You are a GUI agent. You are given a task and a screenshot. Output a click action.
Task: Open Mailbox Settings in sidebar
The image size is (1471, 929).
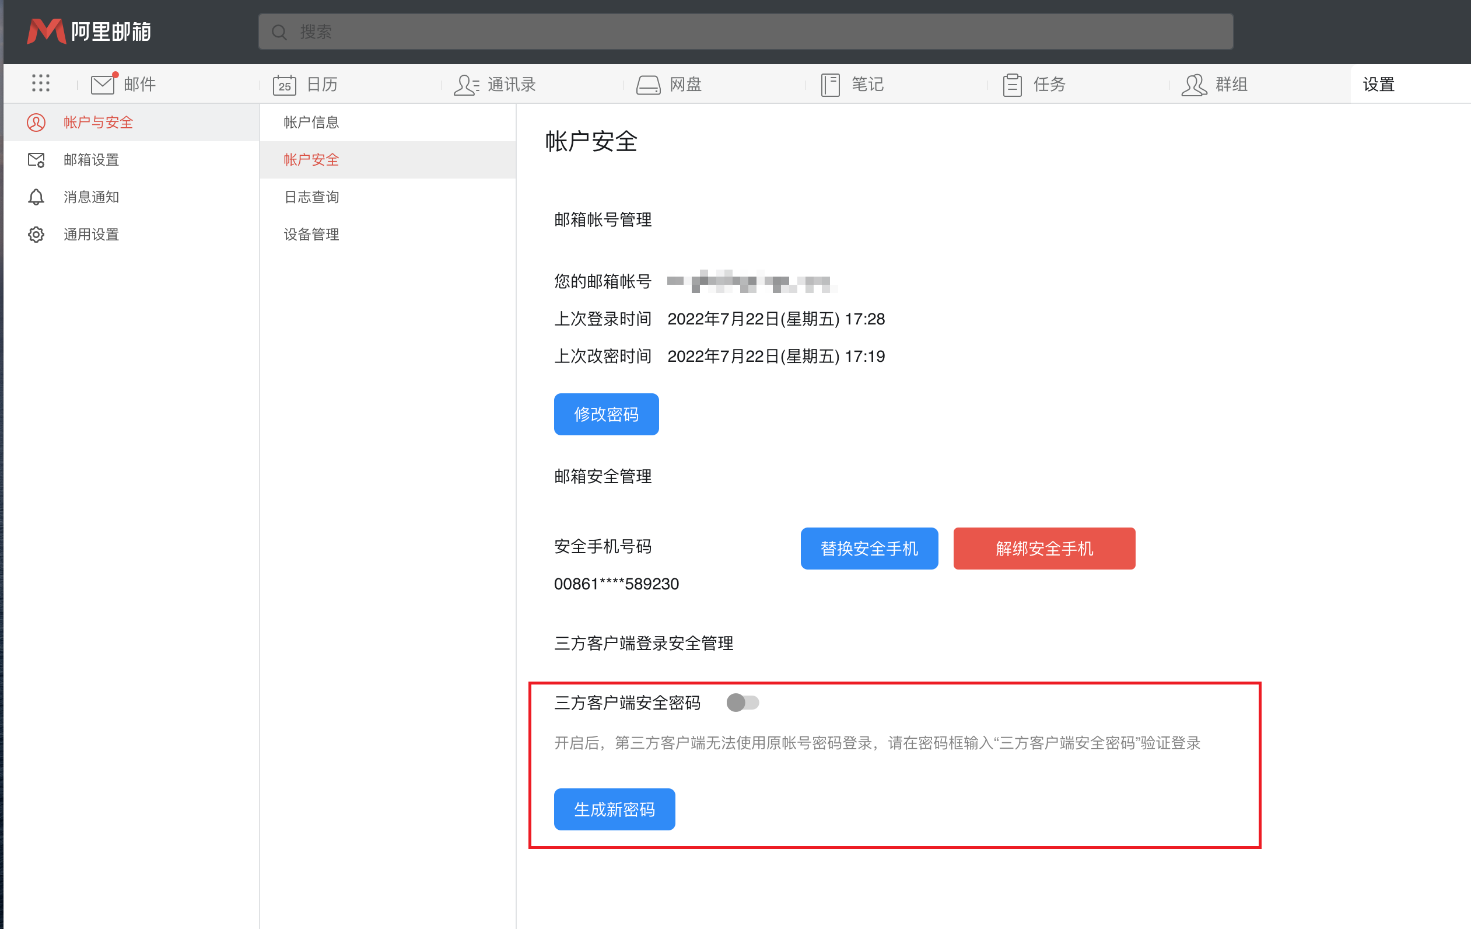click(x=91, y=160)
